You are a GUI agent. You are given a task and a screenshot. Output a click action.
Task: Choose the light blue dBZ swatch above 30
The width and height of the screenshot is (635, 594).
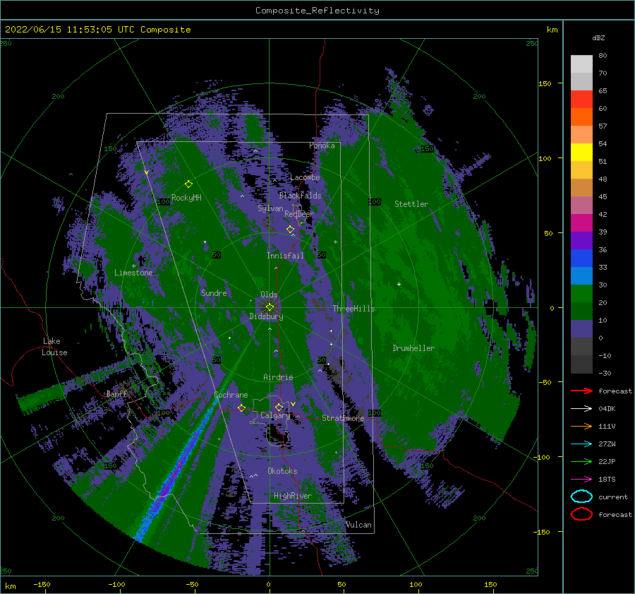(x=581, y=275)
